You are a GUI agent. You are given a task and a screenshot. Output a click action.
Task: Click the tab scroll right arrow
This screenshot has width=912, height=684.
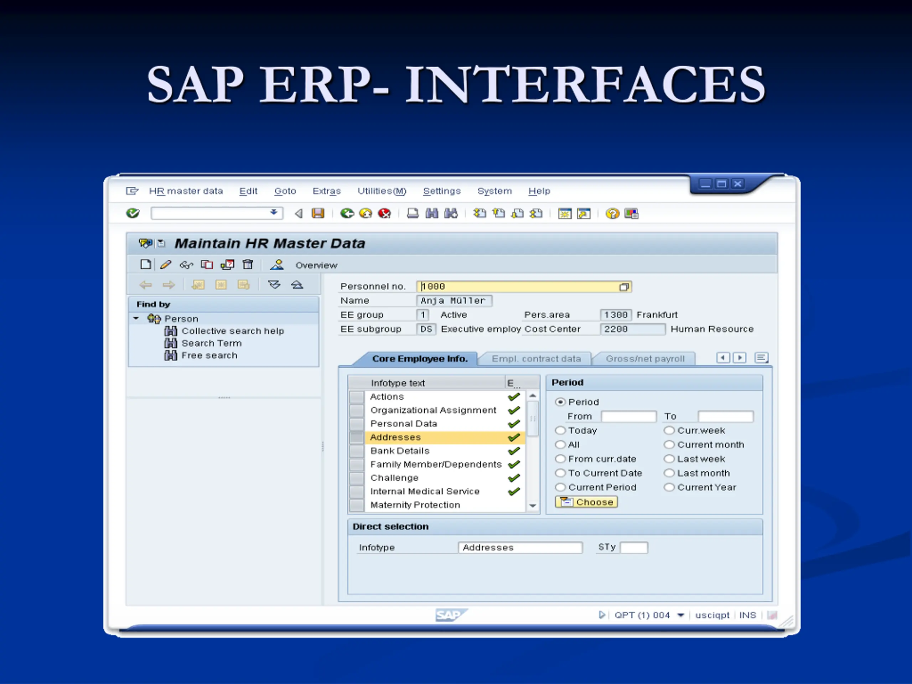point(740,357)
